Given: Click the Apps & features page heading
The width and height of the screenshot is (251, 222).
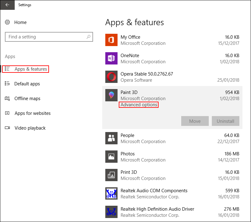Looking at the screenshot, I should coord(134,22).
